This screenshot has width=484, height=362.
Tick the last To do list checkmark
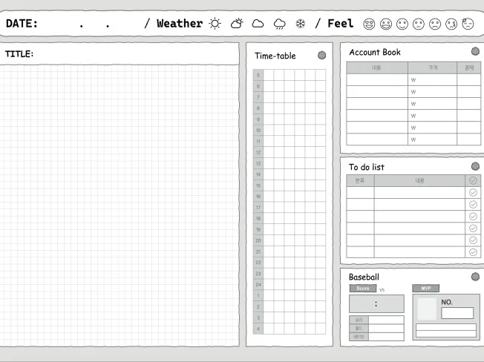point(474,252)
